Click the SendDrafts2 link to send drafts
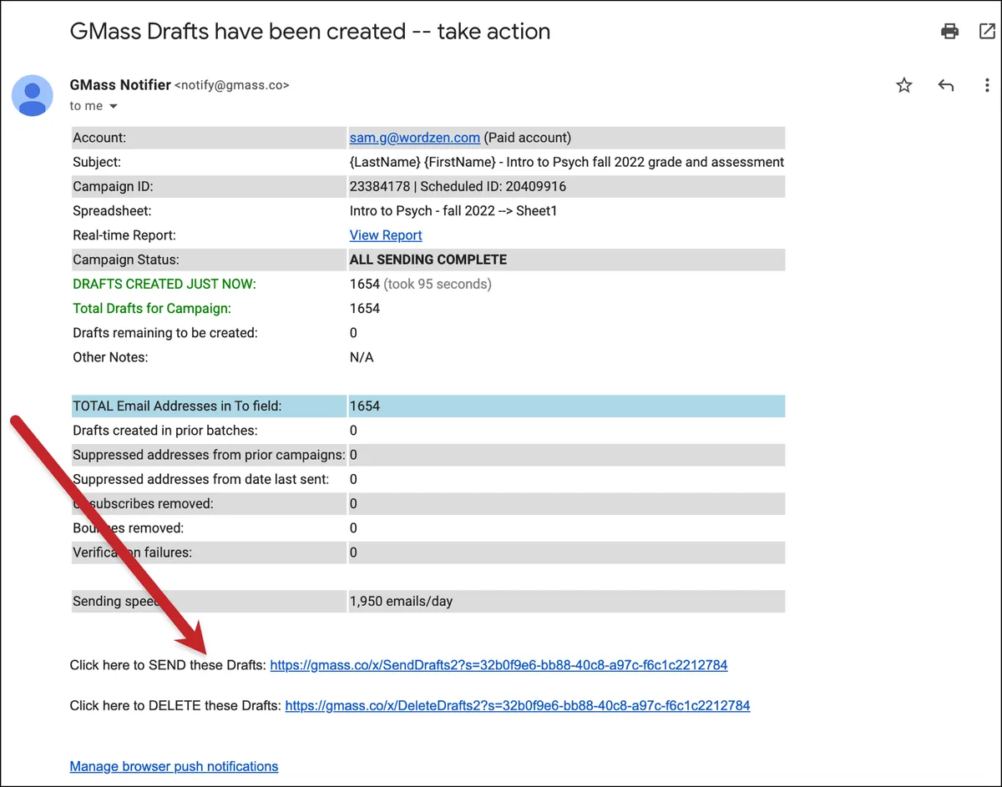This screenshot has width=1002, height=787. point(498,665)
